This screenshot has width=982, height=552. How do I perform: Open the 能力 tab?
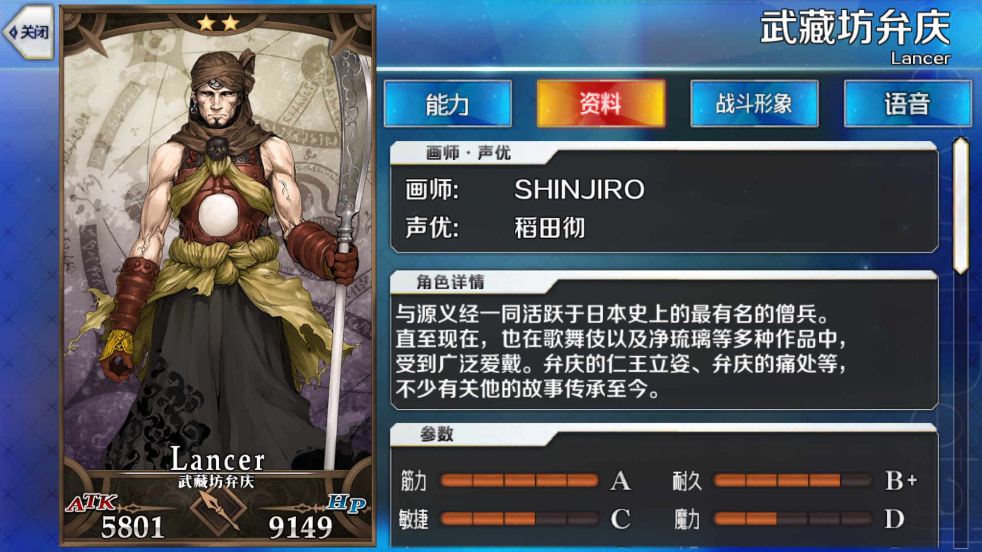447,104
